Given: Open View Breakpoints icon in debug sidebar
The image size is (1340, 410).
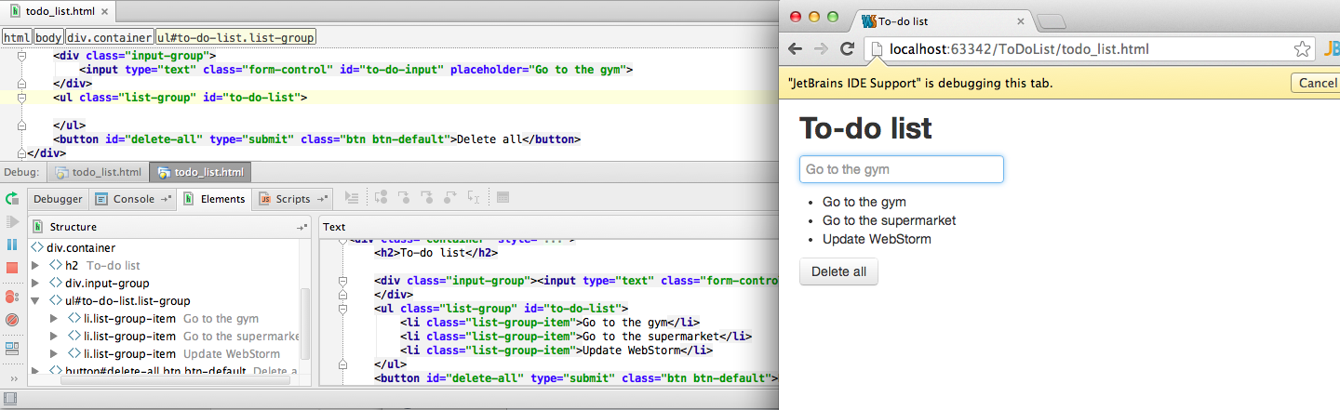Looking at the screenshot, I should [12, 297].
